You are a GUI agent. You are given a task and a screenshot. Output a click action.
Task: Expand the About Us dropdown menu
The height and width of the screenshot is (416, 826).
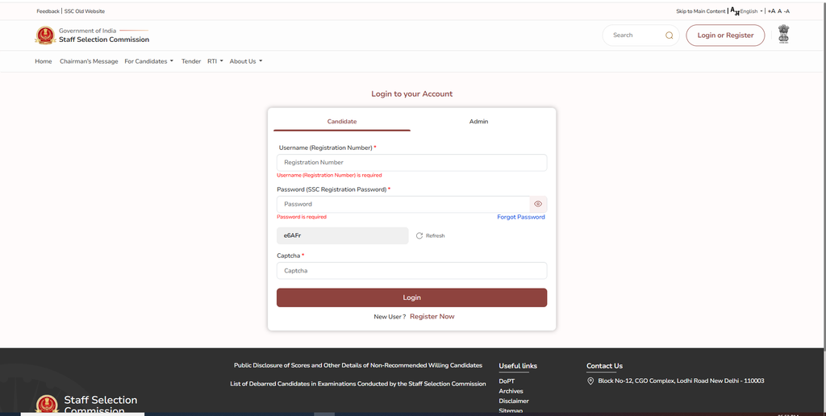[245, 61]
